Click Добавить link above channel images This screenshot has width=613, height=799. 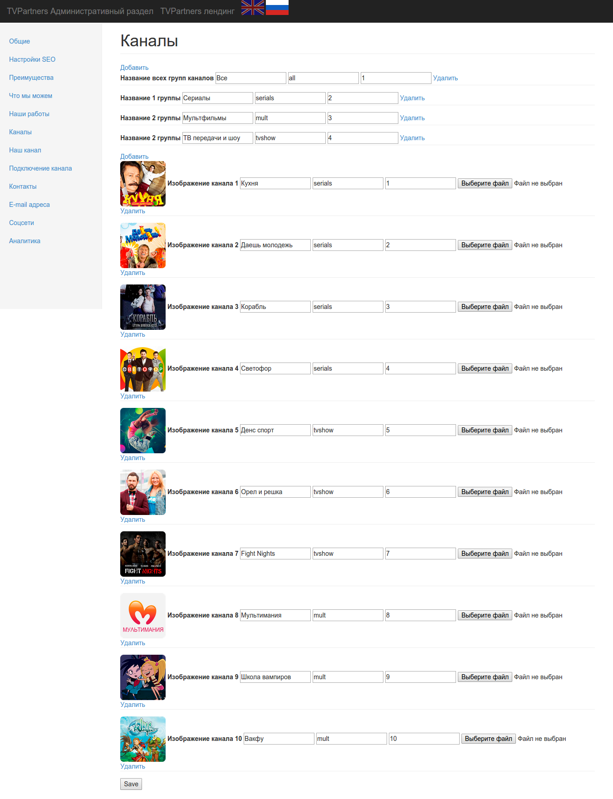point(134,157)
